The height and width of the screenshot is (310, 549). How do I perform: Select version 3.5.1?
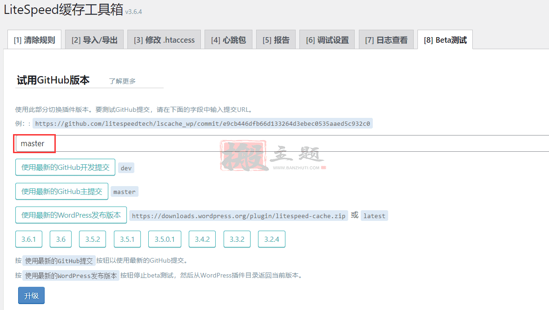coord(127,239)
